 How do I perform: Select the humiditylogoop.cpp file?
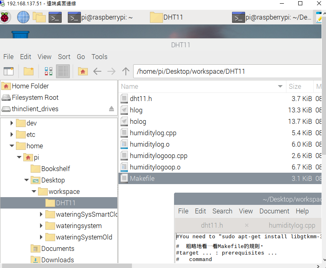[159, 156]
